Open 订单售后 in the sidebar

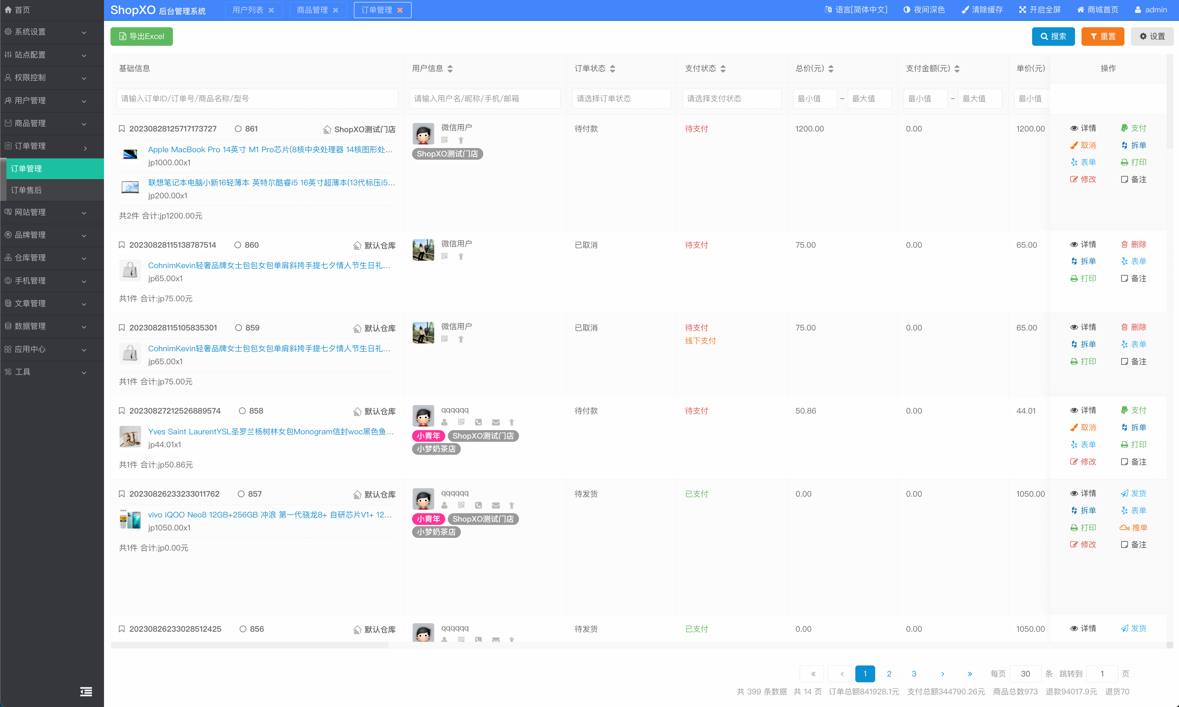pos(27,190)
